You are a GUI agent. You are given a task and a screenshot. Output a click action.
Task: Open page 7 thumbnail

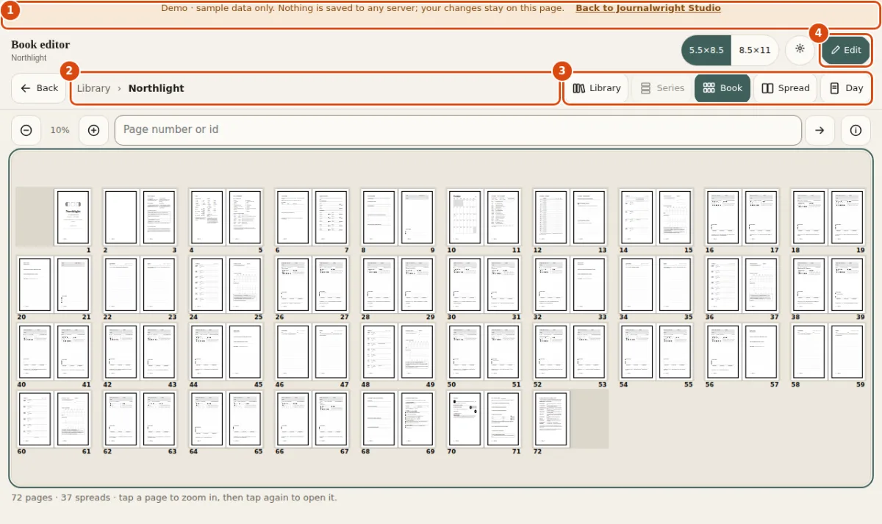[x=331, y=218]
